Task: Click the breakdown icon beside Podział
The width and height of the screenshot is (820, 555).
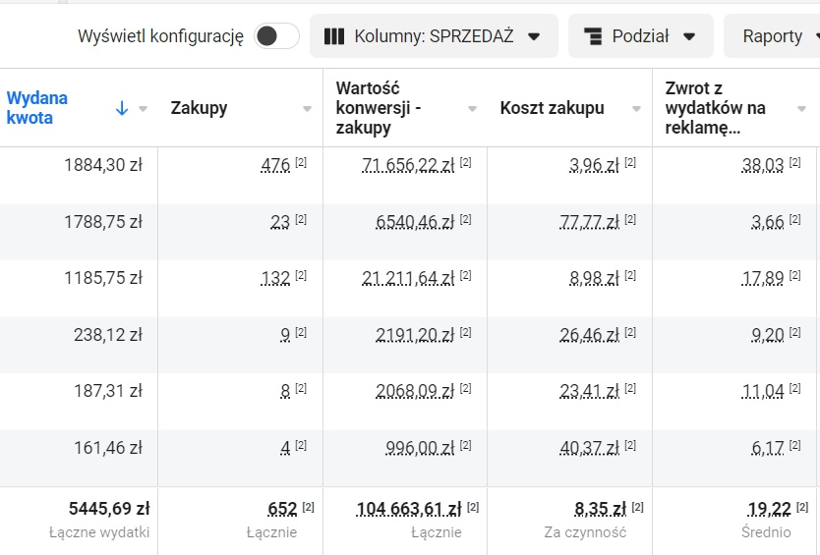Action: (x=593, y=36)
